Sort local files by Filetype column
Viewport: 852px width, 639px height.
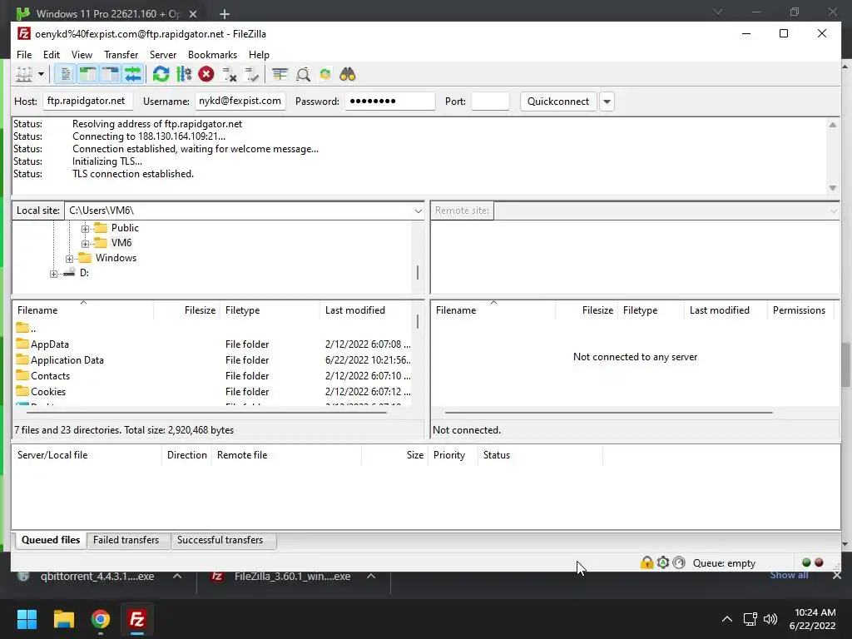(x=270, y=310)
